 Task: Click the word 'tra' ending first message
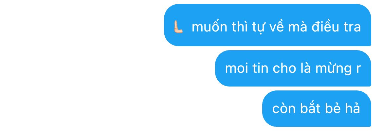coord(352,27)
